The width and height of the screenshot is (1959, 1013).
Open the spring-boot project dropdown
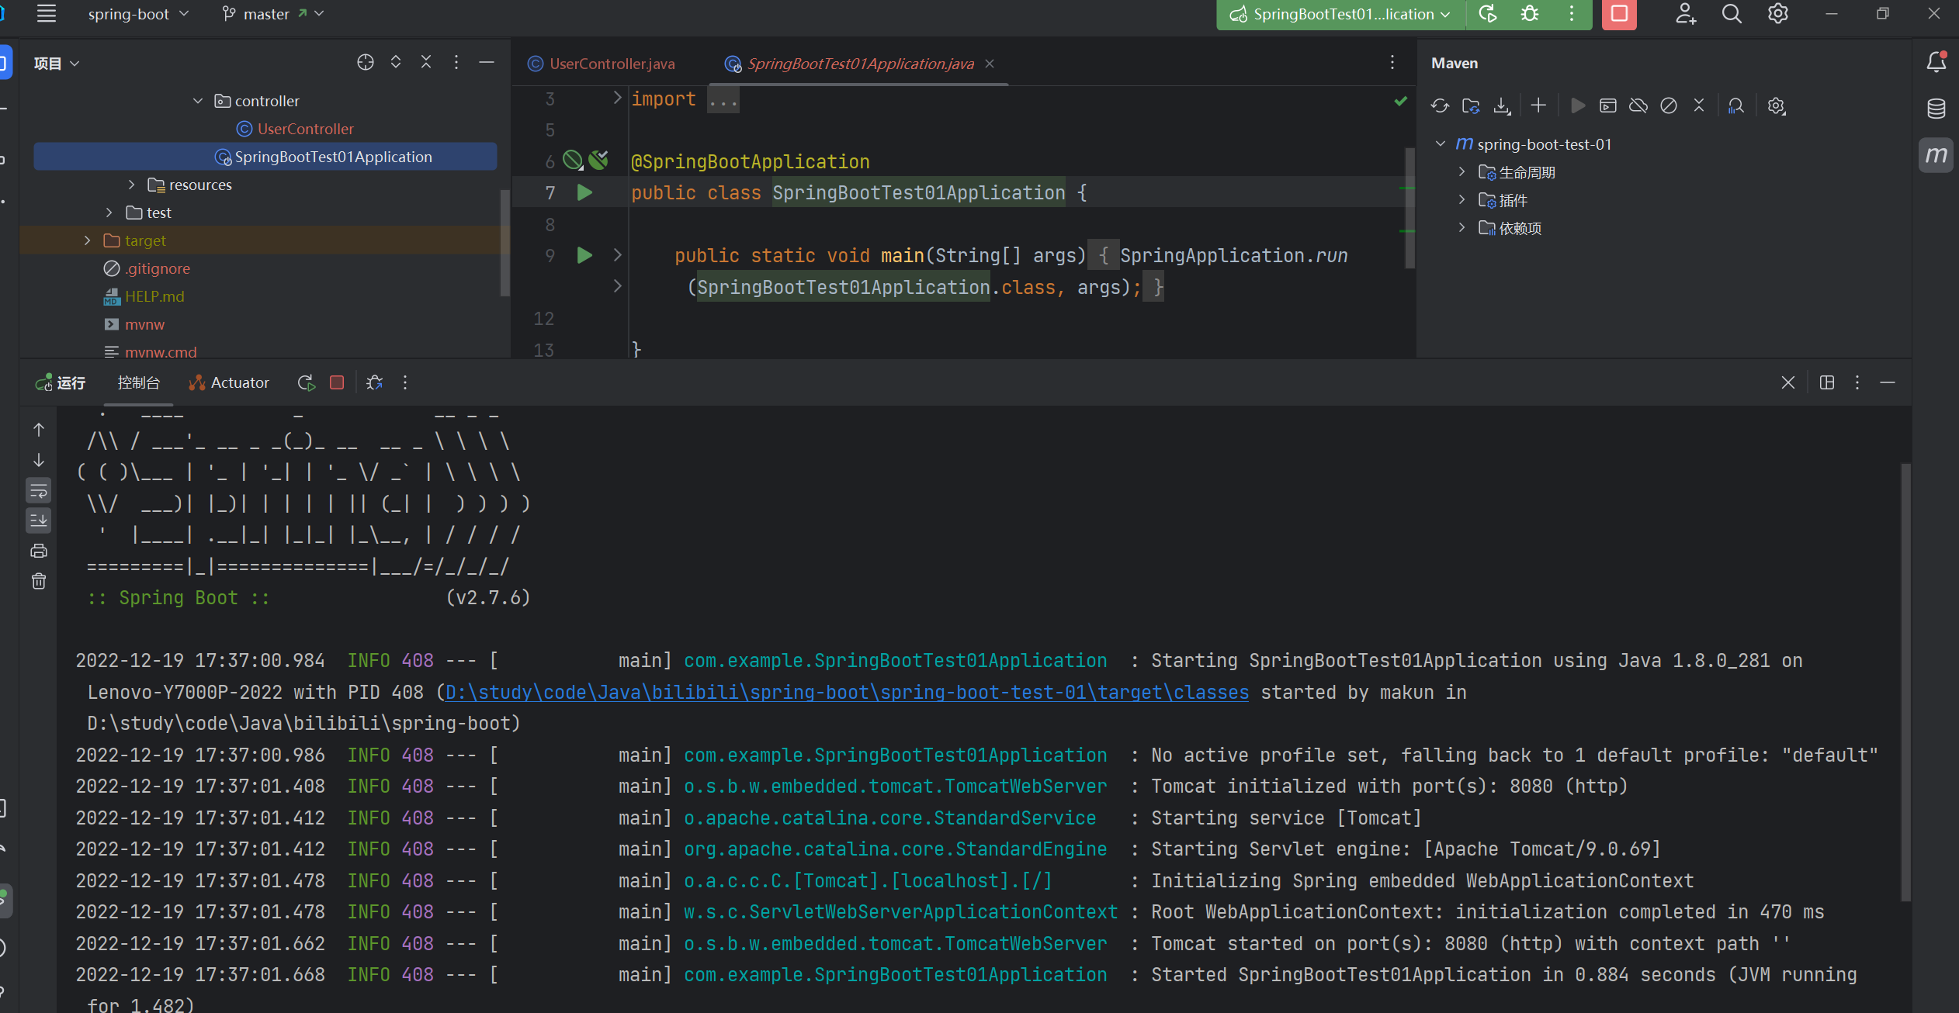pyautogui.click(x=138, y=14)
